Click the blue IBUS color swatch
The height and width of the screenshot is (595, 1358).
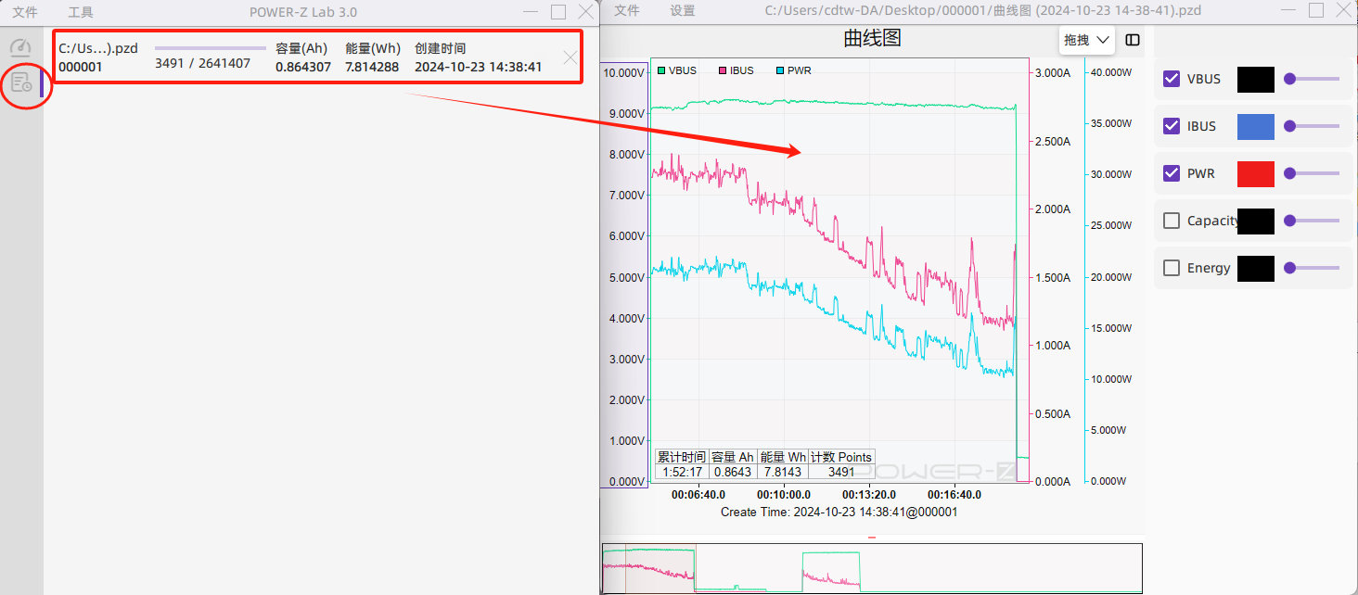1255,126
